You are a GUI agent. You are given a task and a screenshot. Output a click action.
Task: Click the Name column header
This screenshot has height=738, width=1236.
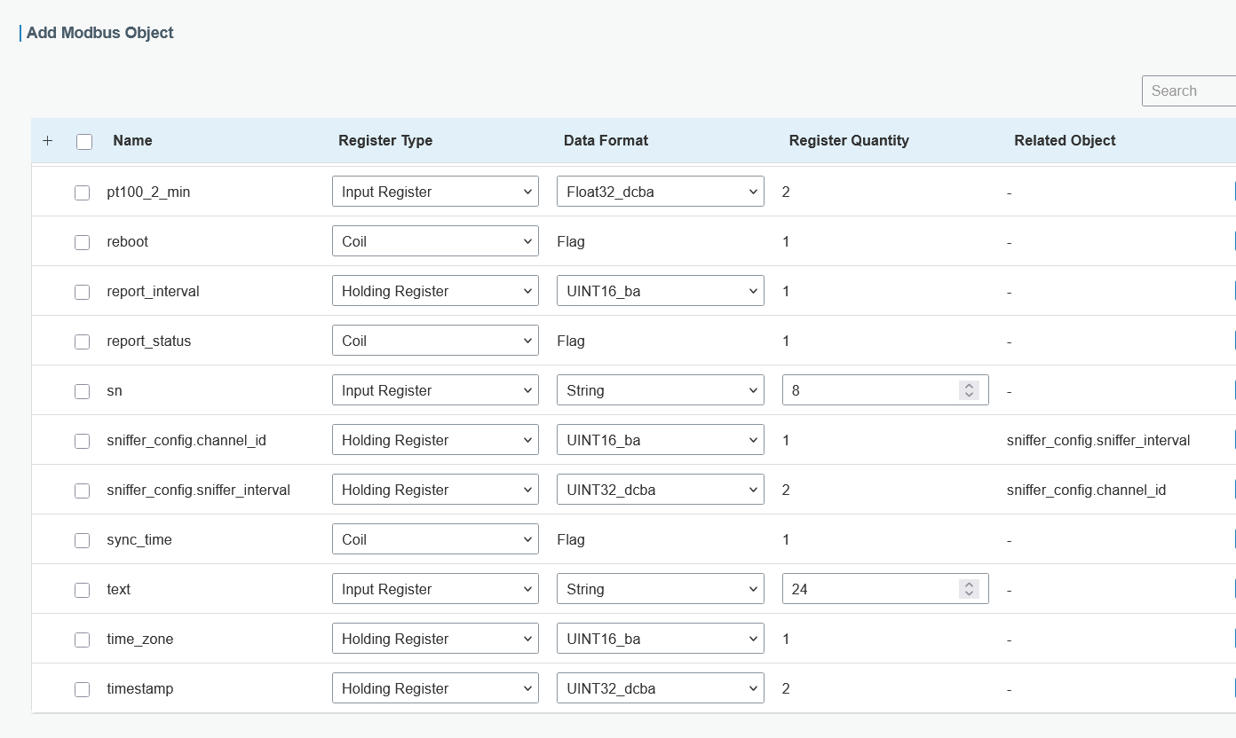132,141
